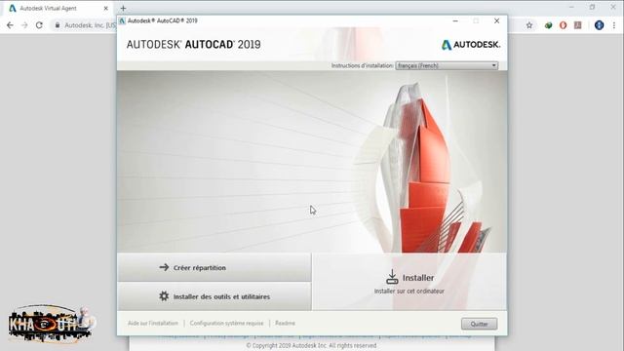Open the installation language dropdown
The height and width of the screenshot is (351, 624).
coord(447,65)
